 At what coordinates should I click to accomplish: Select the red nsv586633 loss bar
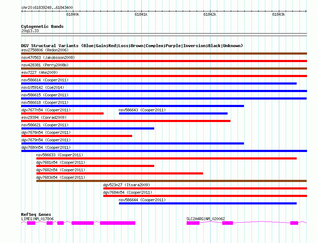click(x=166, y=158)
